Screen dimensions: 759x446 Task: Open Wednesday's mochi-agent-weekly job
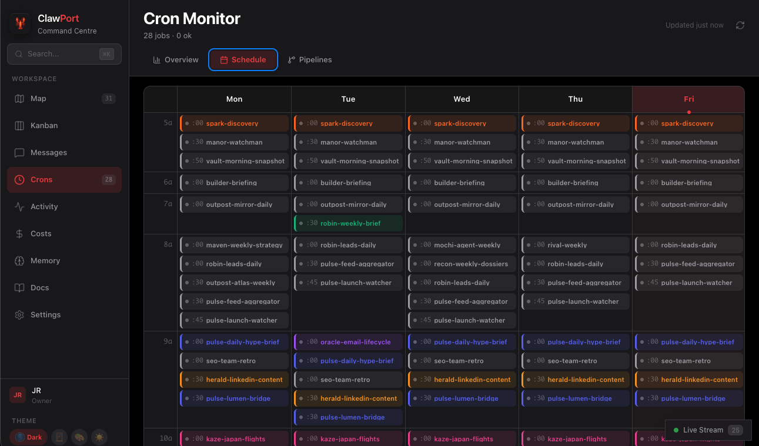click(x=462, y=245)
